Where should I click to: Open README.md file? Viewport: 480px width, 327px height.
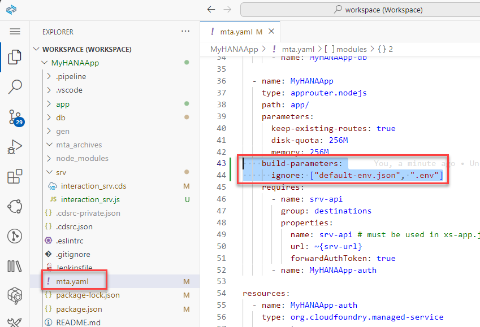click(x=78, y=322)
